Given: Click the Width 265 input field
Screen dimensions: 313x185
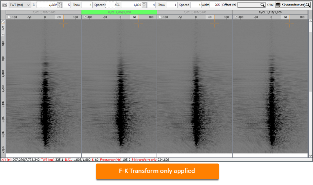Looking at the screenshot, I should (216, 5).
